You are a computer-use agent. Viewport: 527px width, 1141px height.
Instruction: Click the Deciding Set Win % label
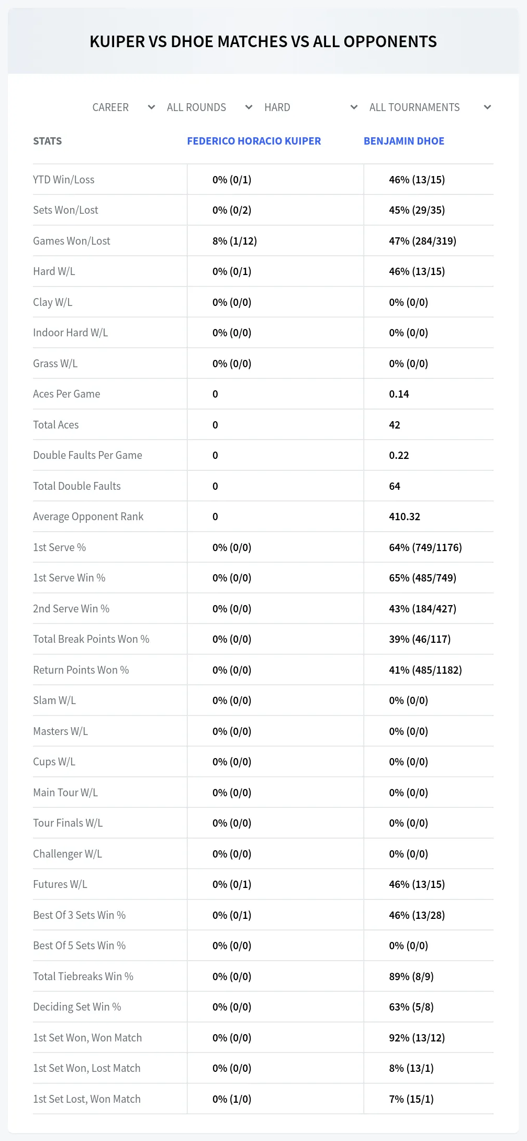click(x=77, y=1007)
